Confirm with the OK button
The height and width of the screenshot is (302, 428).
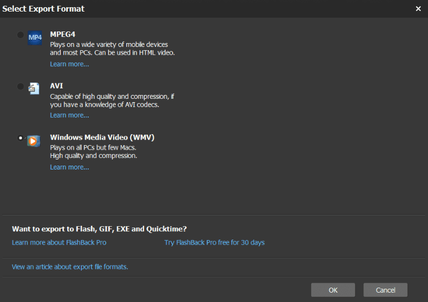(x=333, y=290)
